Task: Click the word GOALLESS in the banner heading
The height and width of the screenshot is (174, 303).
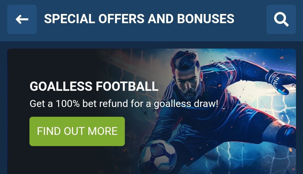Action: point(61,86)
